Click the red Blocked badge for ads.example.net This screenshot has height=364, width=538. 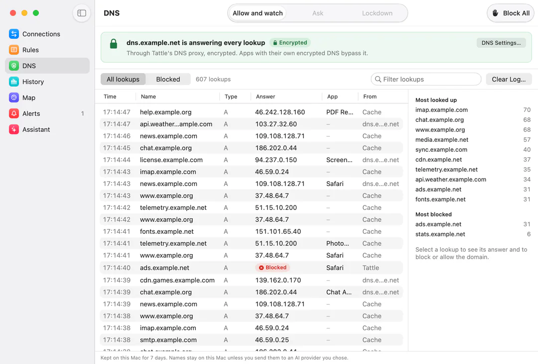click(273, 268)
